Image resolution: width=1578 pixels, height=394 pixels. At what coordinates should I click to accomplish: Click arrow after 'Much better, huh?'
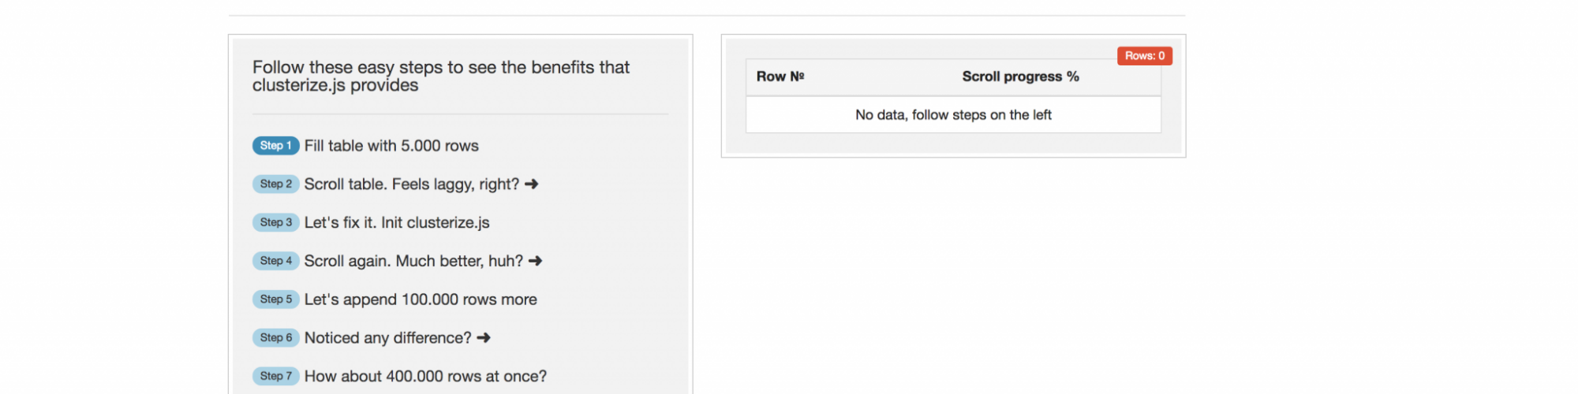[x=536, y=261]
